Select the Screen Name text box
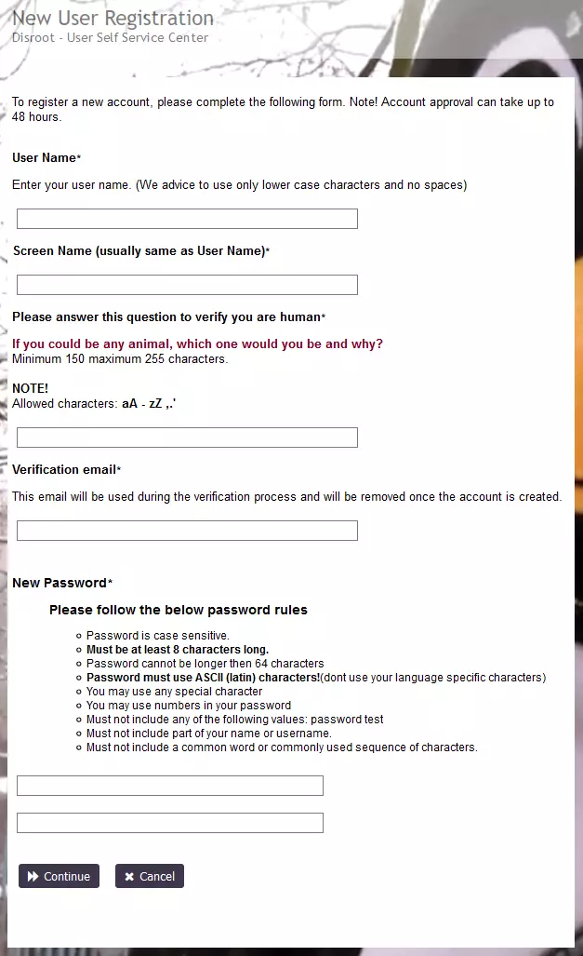This screenshot has width=583, height=956. pos(186,284)
